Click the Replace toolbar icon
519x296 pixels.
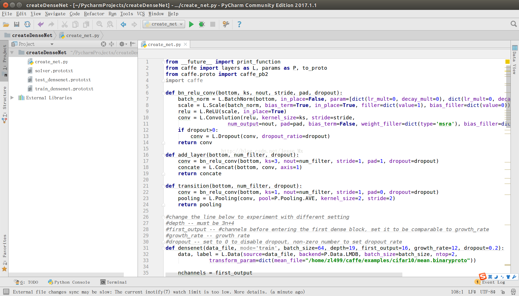(110, 25)
